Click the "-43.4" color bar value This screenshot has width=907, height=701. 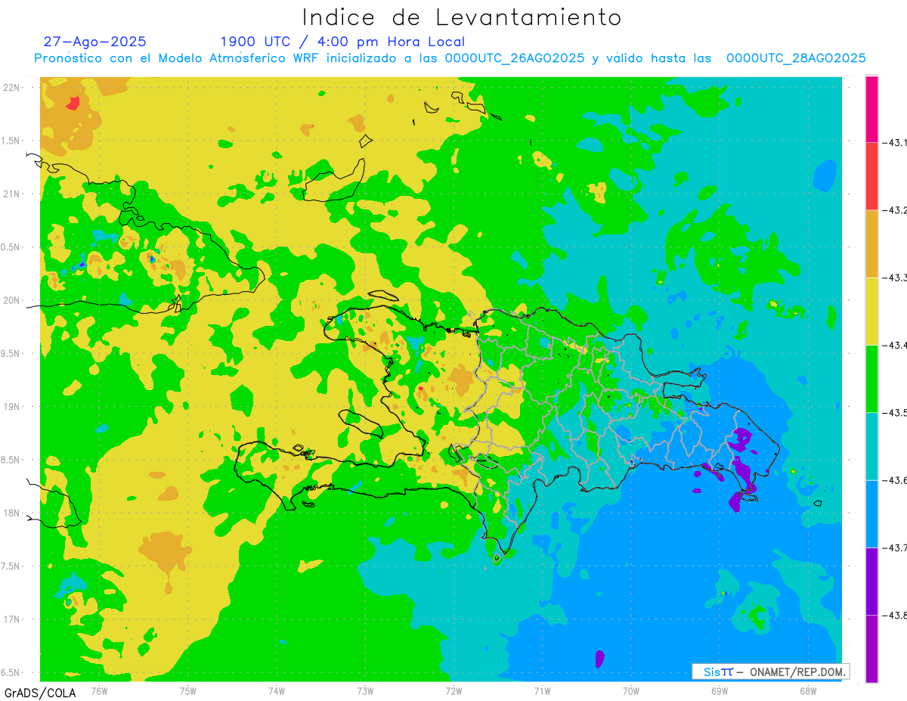894,346
